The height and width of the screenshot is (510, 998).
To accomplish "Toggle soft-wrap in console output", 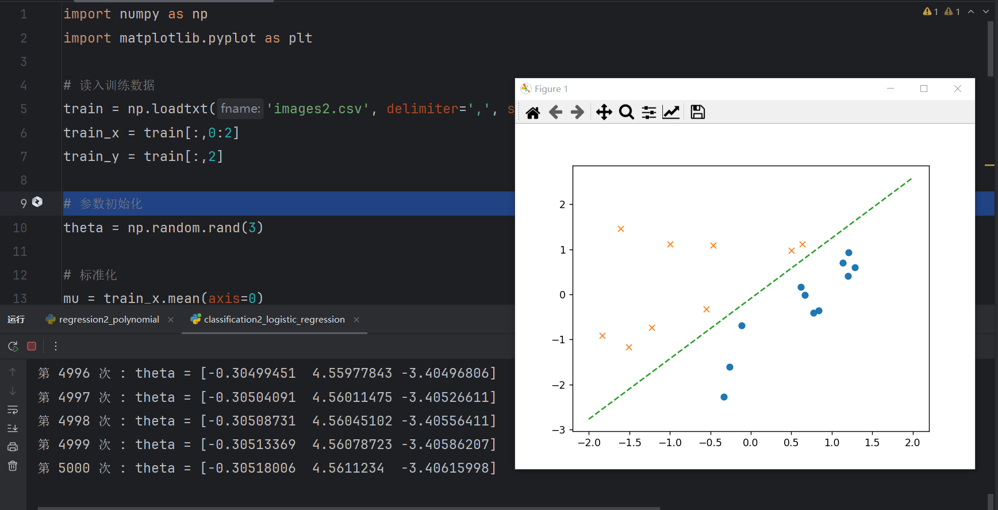I will [x=13, y=410].
